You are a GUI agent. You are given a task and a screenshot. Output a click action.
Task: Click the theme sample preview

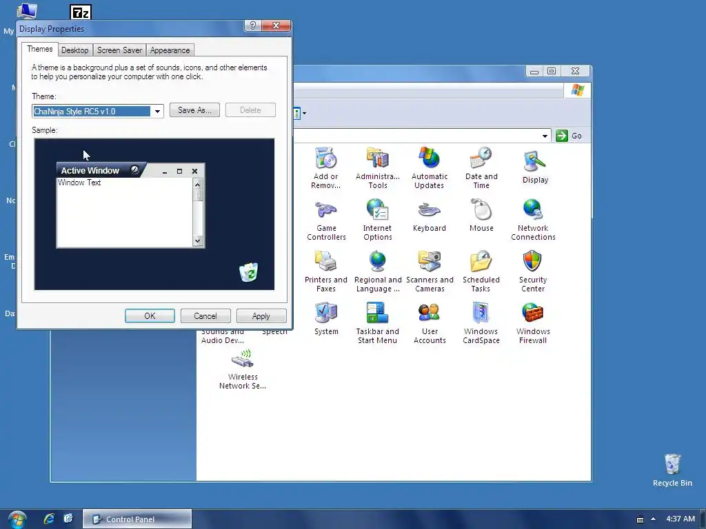pyautogui.click(x=154, y=214)
